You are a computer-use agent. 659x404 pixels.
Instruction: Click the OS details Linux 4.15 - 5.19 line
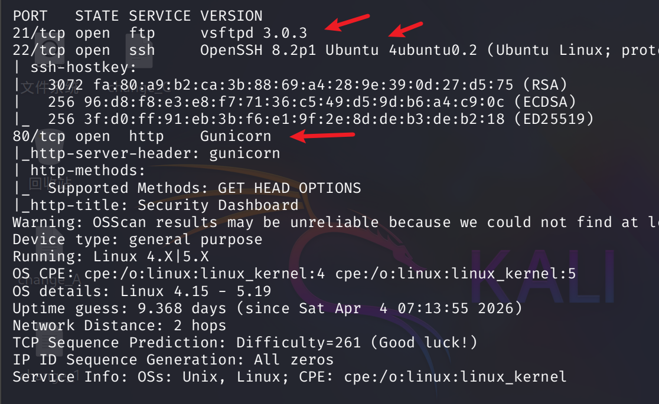pyautogui.click(x=142, y=291)
